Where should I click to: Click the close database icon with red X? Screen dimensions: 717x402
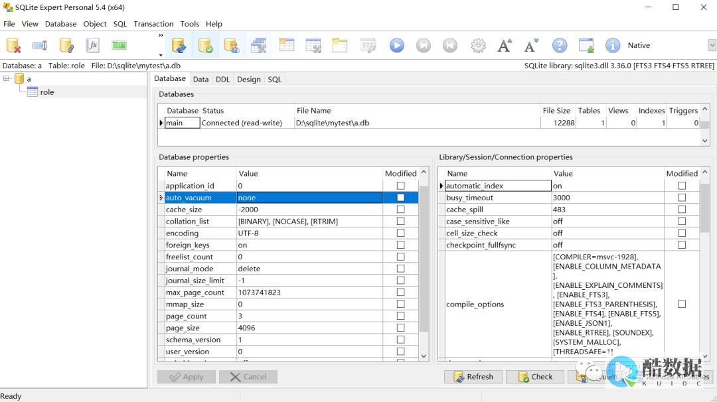13,45
